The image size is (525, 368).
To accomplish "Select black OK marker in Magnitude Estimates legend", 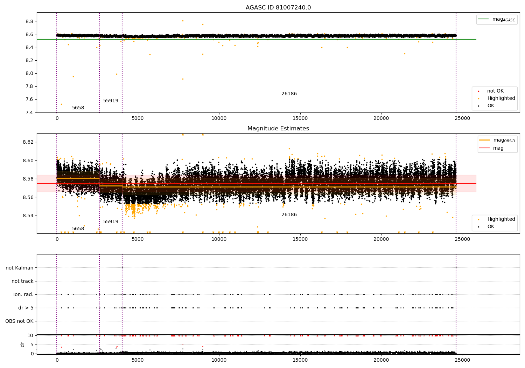I will pyautogui.click(x=478, y=227).
